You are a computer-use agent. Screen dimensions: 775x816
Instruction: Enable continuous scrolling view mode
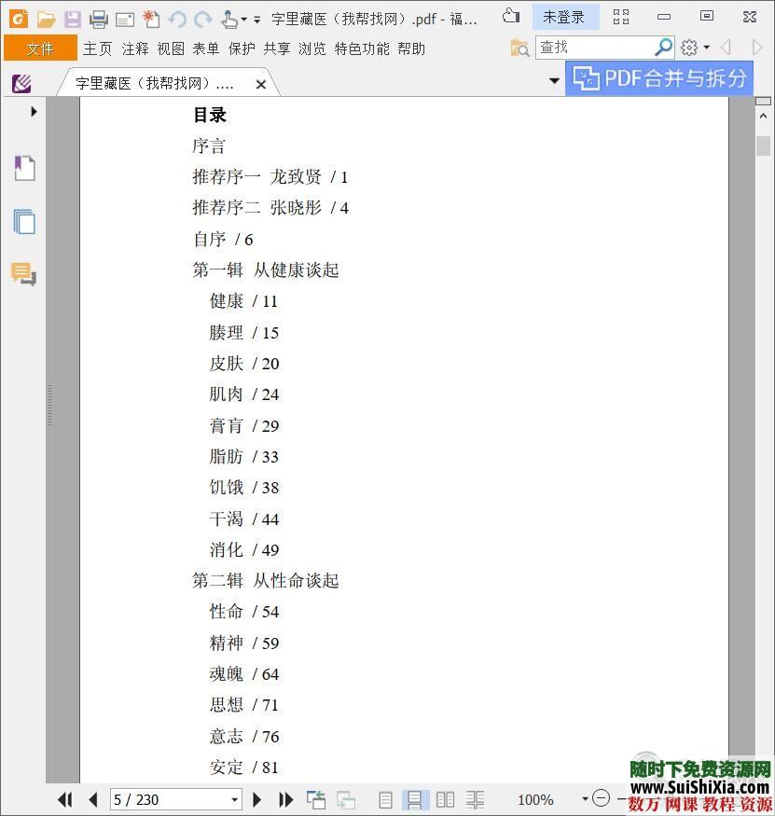coord(413,799)
